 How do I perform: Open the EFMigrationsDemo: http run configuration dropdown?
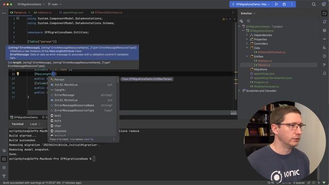click(x=251, y=4)
